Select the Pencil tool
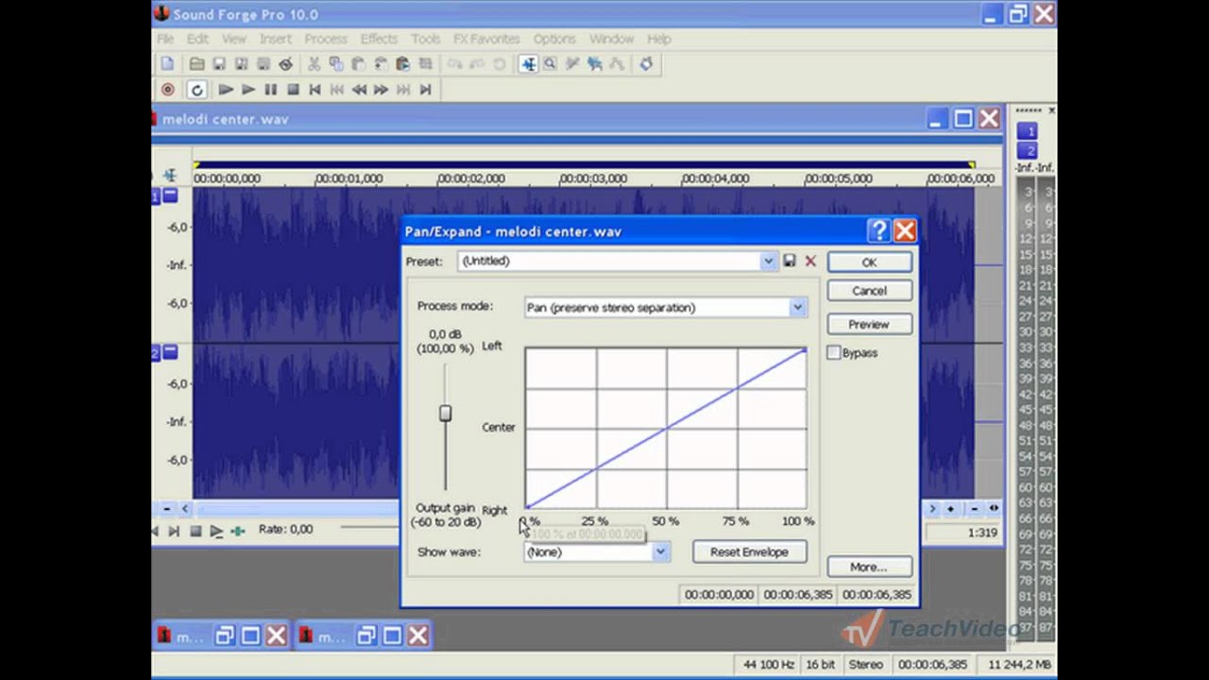 [x=572, y=64]
